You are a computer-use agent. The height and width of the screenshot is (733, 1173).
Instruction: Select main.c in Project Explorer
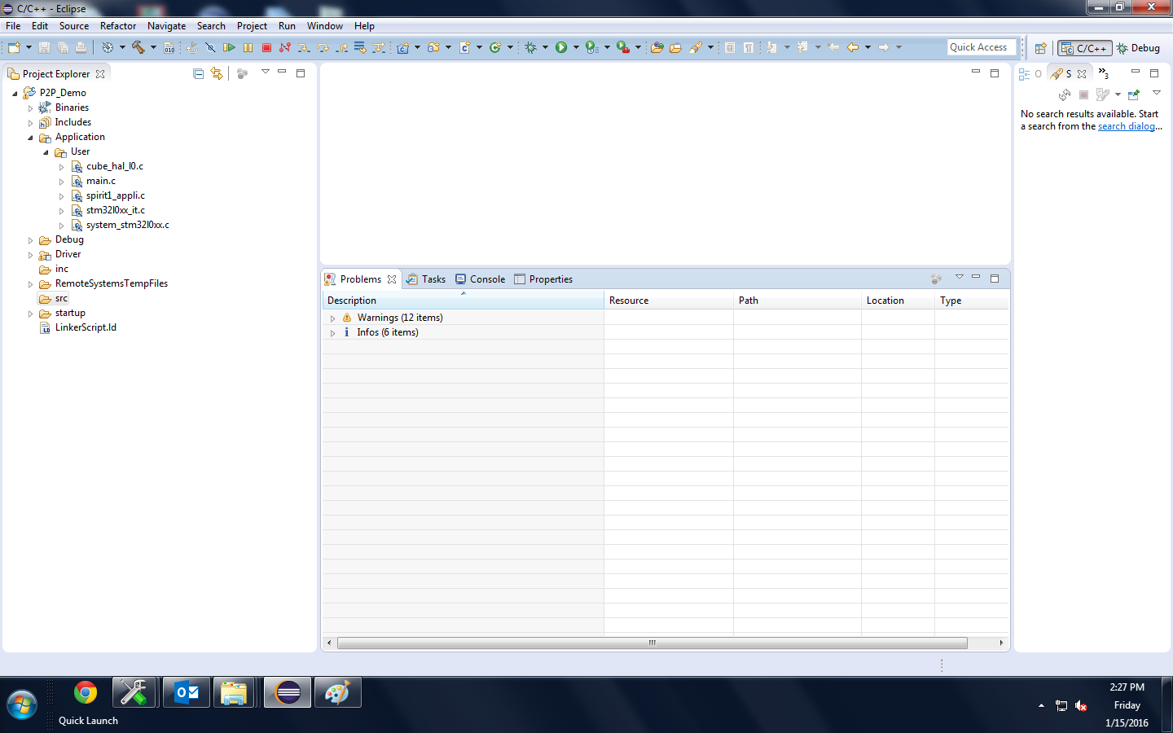(101, 181)
